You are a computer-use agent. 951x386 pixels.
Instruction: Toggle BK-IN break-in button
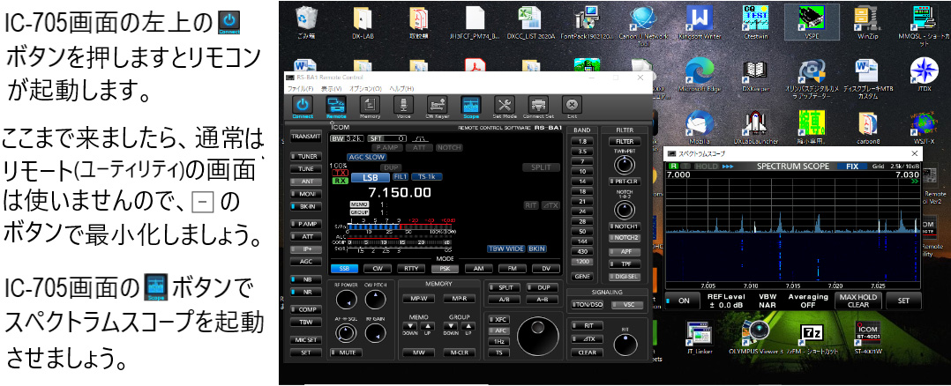pos(306,206)
